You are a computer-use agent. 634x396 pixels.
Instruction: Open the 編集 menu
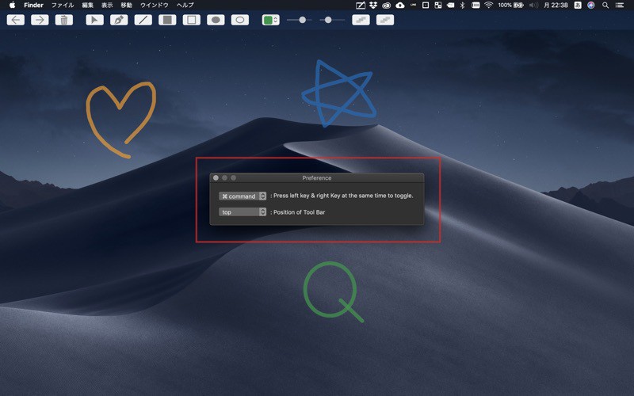88,6
